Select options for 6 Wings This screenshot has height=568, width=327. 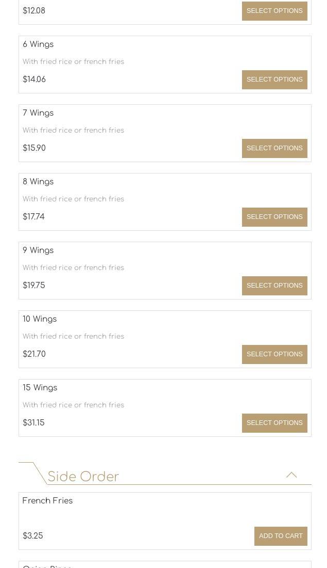point(274,80)
